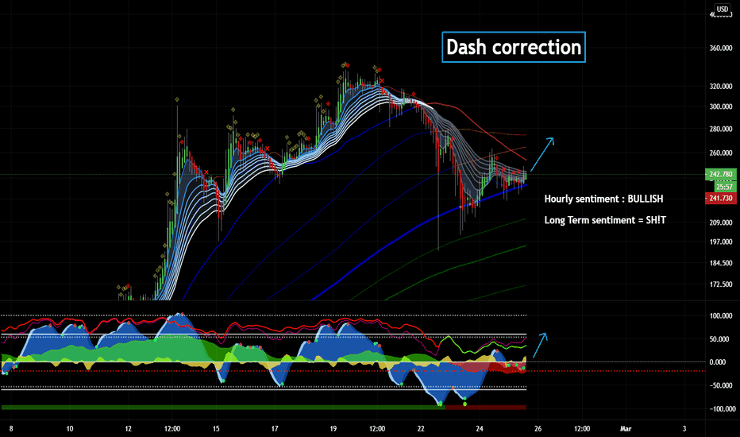Select the "Hourly sentiment : BULLISH" note
This screenshot has width=740, height=437.
(603, 199)
